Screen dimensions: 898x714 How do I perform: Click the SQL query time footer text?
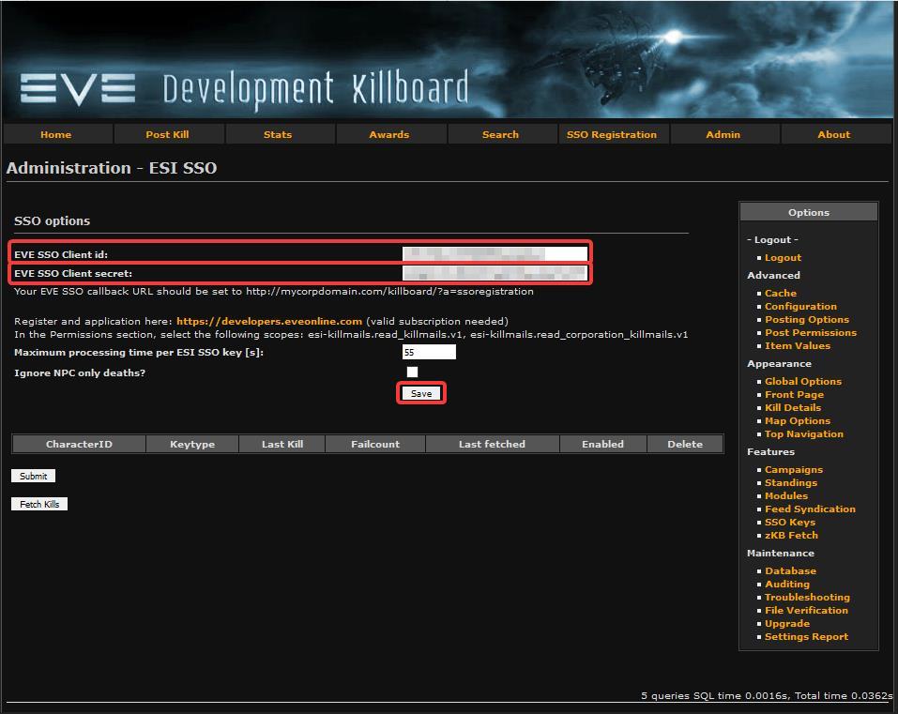pos(767,695)
